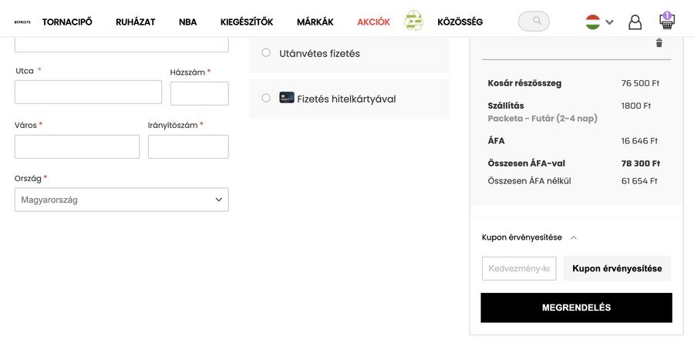Viewport: 694px width, 343px height.
Task: Click the credit card payment icon
Action: pyautogui.click(x=287, y=98)
